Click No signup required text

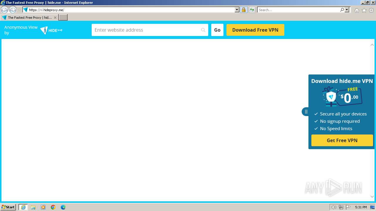340,121
